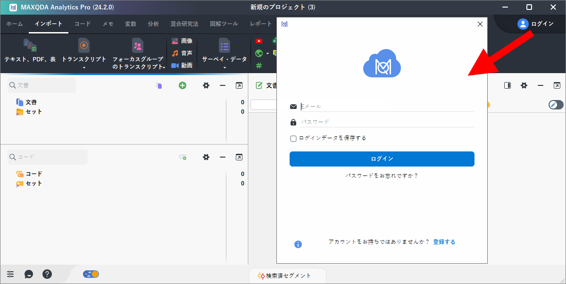Screen dimensions: 566x284
Task: Import an image with 画像
Action: pos(182,41)
